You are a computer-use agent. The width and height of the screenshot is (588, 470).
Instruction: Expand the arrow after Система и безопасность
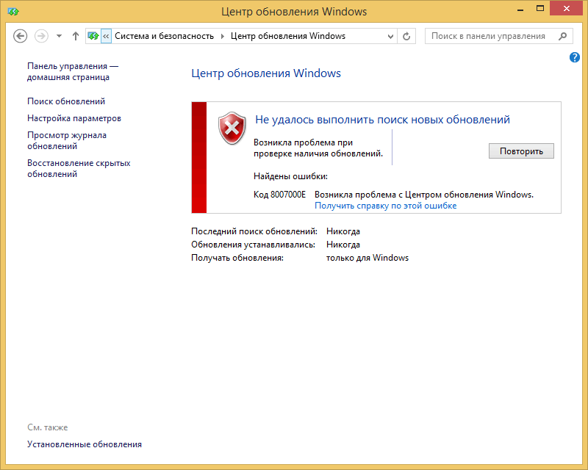(x=223, y=37)
